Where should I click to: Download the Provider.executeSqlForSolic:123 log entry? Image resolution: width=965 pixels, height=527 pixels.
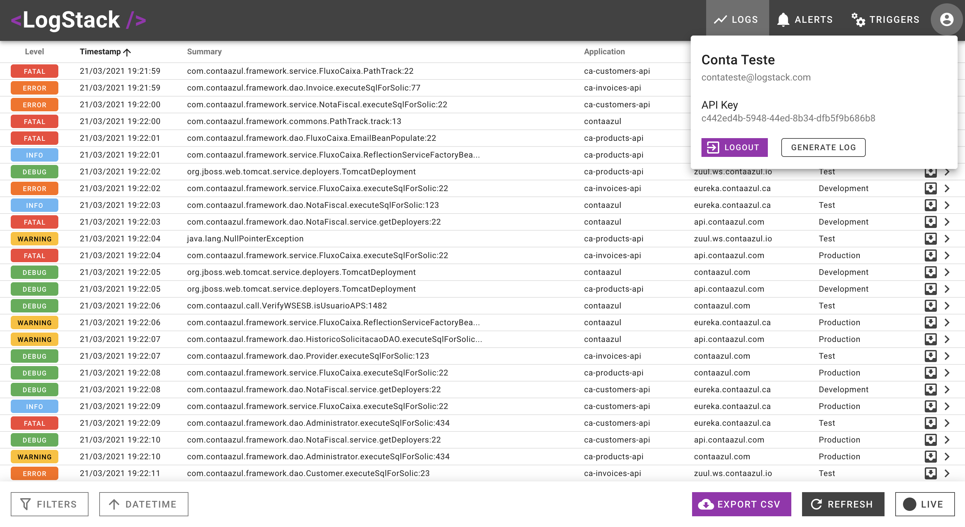[x=930, y=356]
